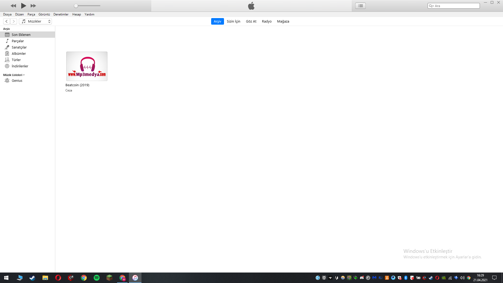Go back with the navigation arrow

coord(6,21)
